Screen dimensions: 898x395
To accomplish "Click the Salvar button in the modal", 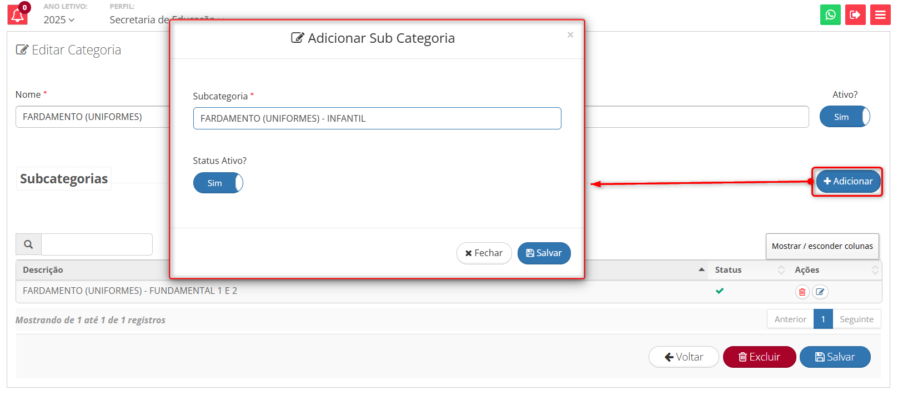I will (x=544, y=253).
